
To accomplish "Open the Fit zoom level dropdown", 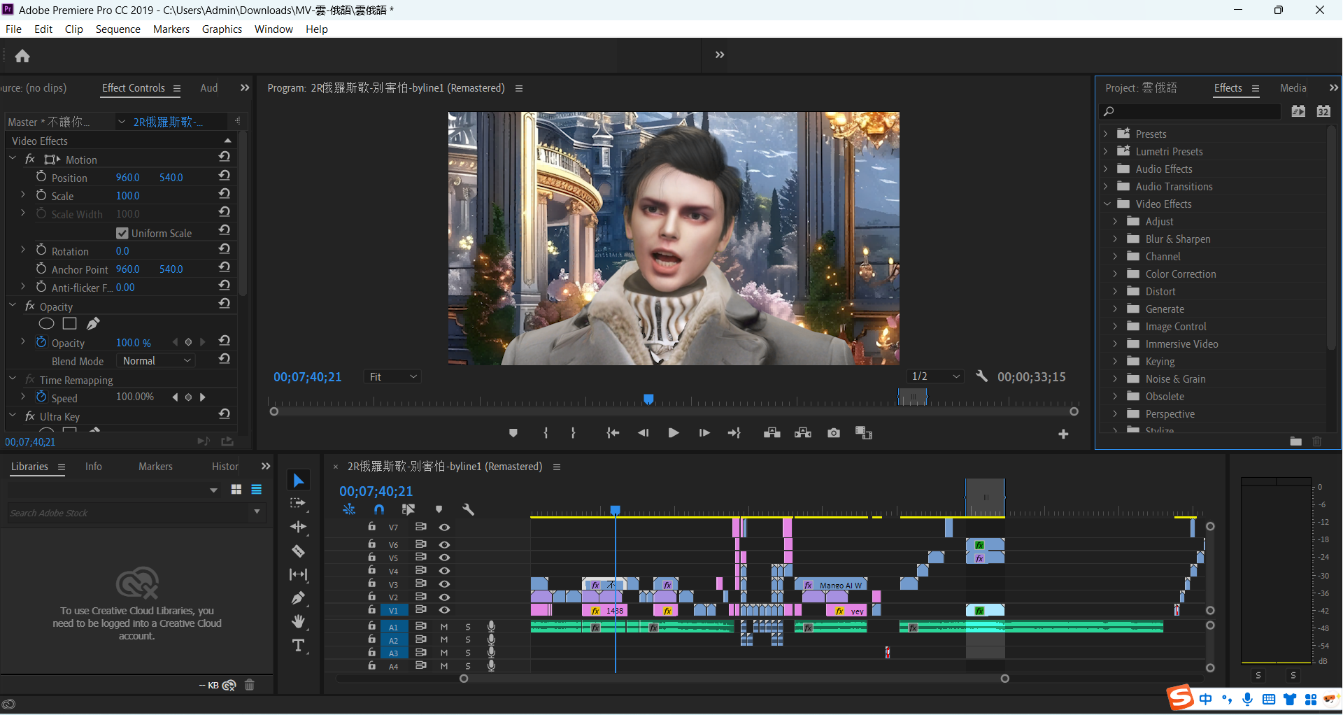I will pos(392,377).
